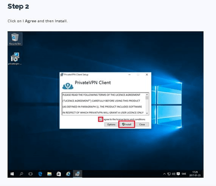
Task: Minimize the PrivateVPN Client Setup window
Action: coord(129,75)
